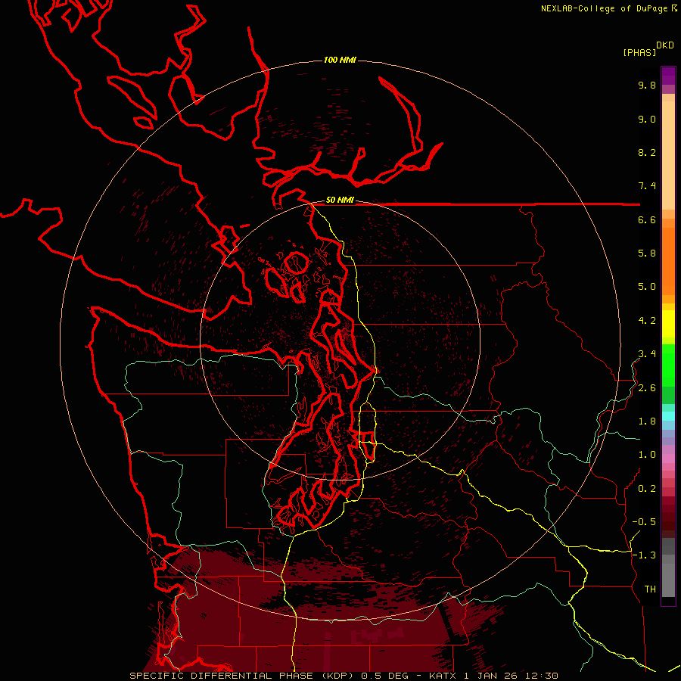Pick the pink segment of the color bar
Image resolution: width=681 pixels, height=681 pixels.
(668, 459)
